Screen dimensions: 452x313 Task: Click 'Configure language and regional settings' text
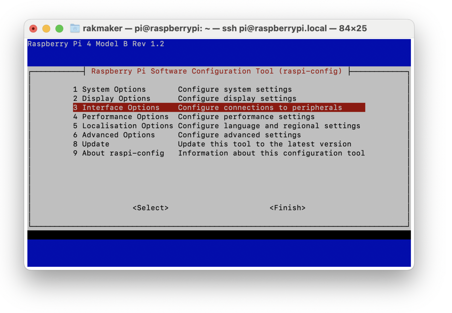pyautogui.click(x=269, y=126)
